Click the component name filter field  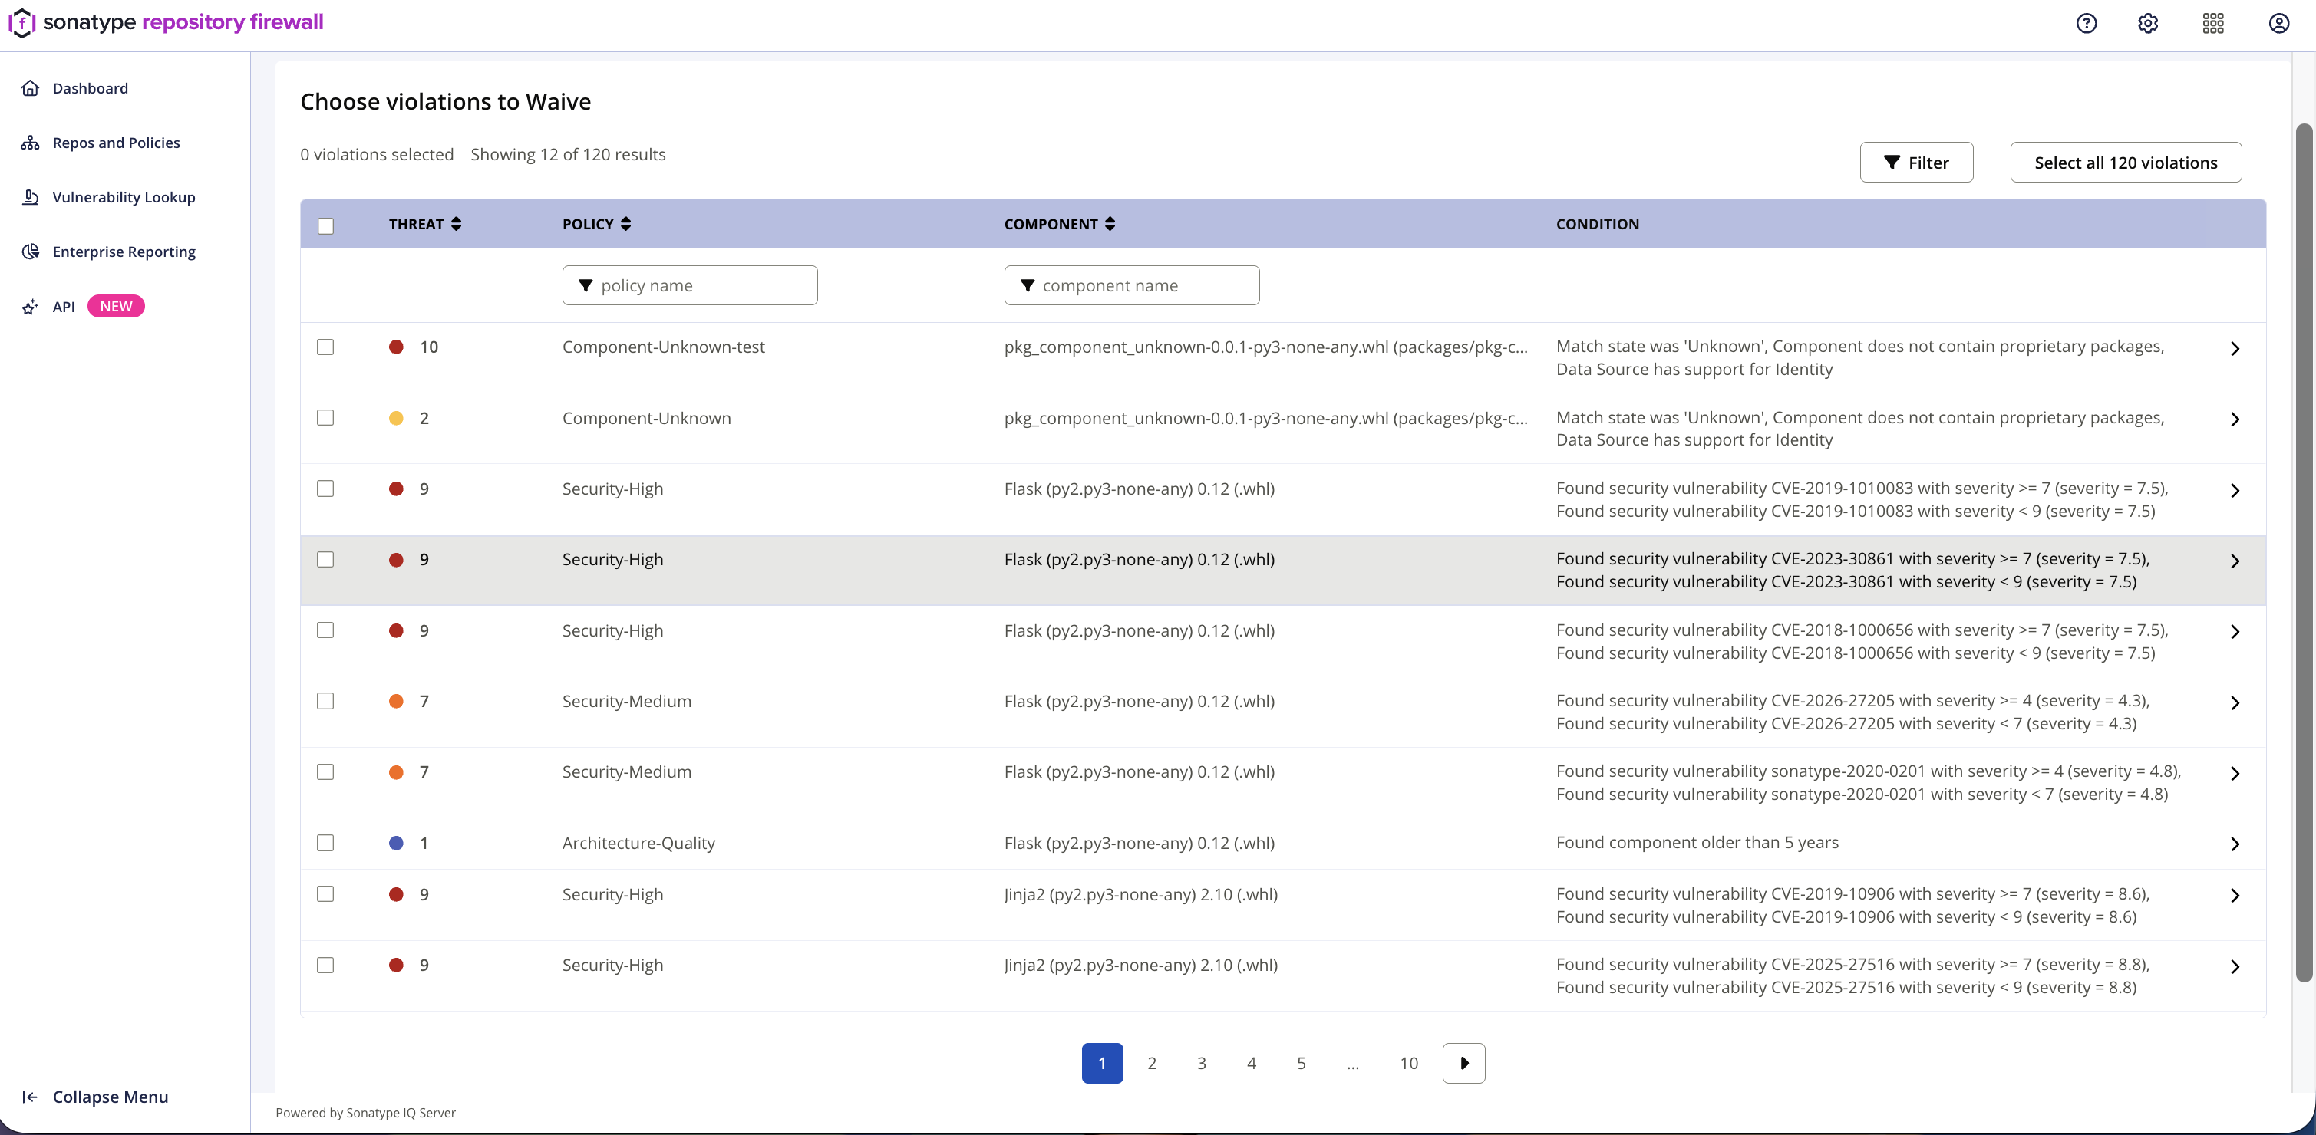click(1131, 285)
